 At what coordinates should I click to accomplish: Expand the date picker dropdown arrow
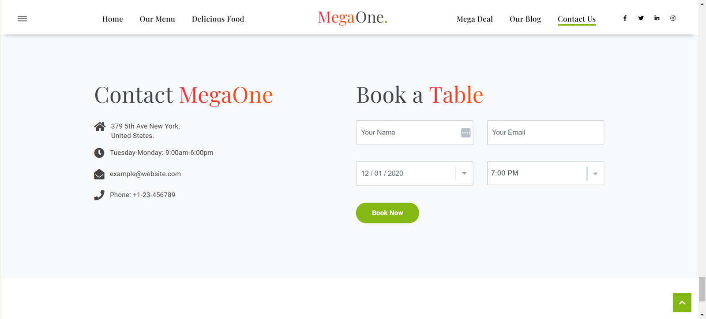coord(464,174)
